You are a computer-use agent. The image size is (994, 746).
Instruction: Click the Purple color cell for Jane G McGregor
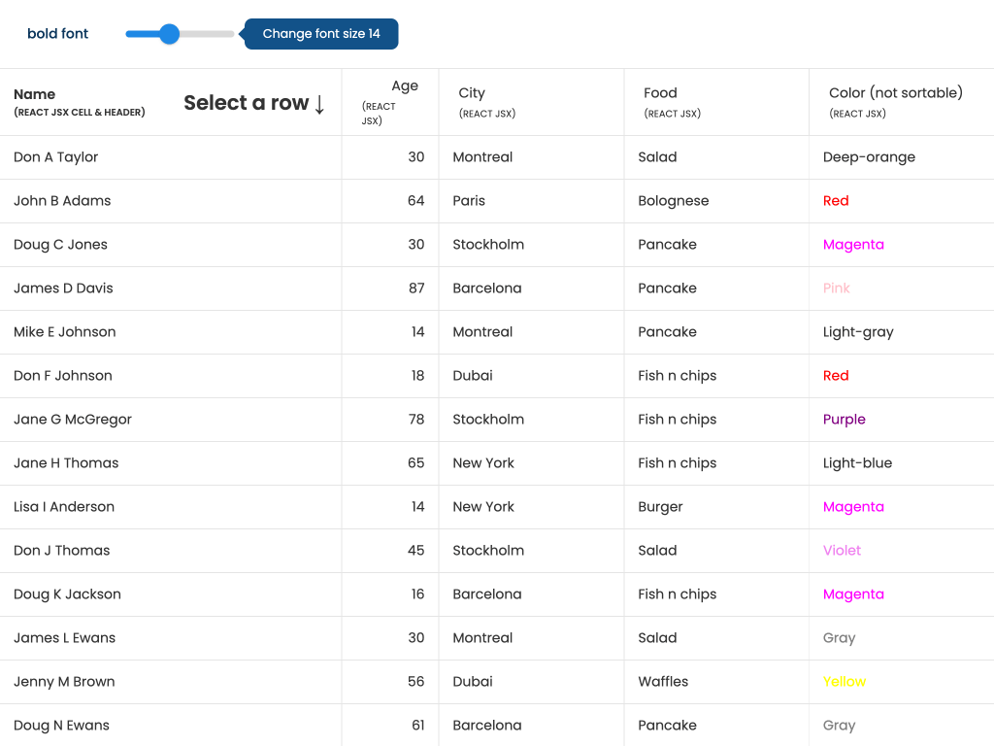(x=844, y=420)
